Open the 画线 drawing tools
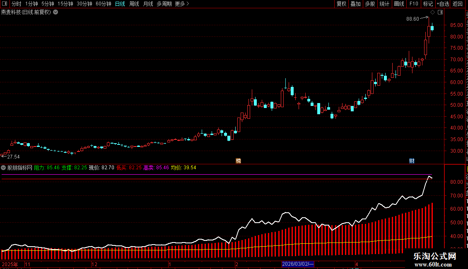This screenshot has width=468, height=269. point(399,4)
